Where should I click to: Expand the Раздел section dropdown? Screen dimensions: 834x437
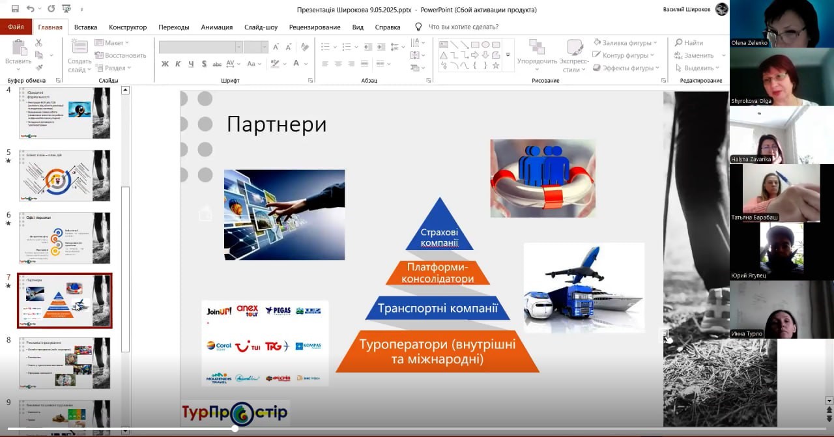tap(113, 68)
